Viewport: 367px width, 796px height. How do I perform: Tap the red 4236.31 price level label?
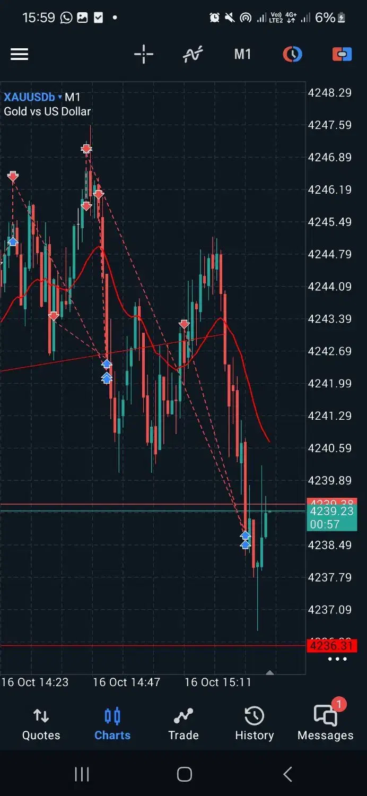click(x=332, y=646)
